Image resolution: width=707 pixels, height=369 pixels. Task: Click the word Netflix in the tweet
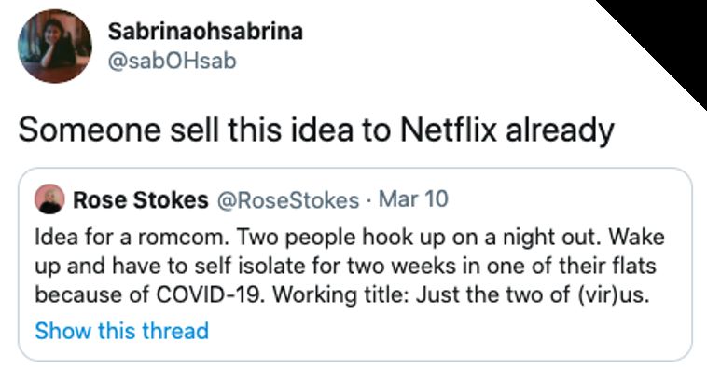[449, 129]
